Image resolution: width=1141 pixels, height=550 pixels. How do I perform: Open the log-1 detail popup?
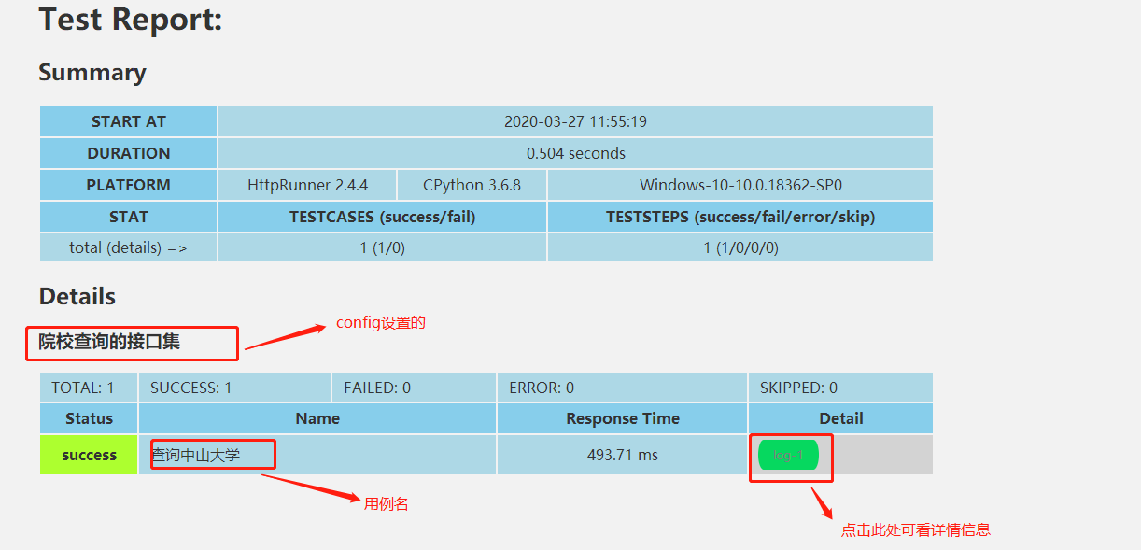pos(789,457)
